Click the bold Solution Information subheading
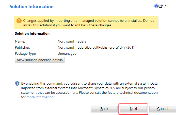The height and width of the screenshot is (115, 176). (x=32, y=33)
